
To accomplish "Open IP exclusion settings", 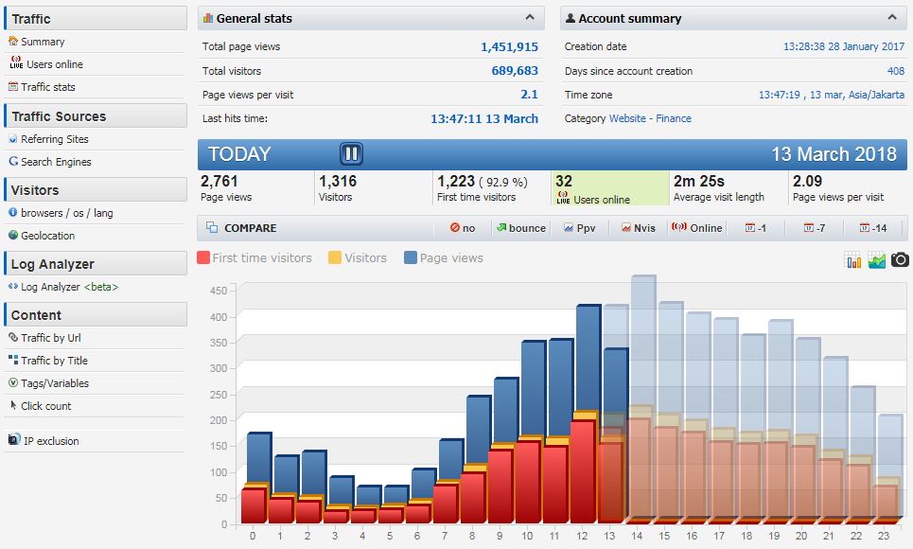I will 50,441.
